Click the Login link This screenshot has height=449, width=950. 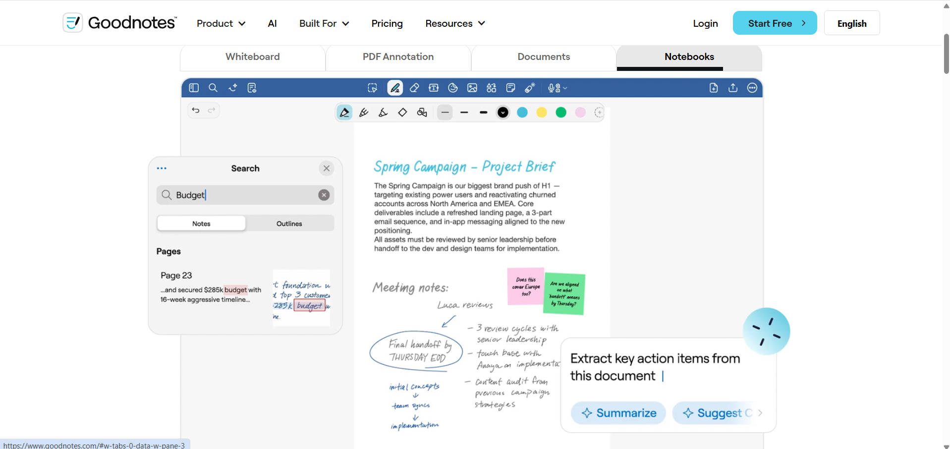(705, 23)
